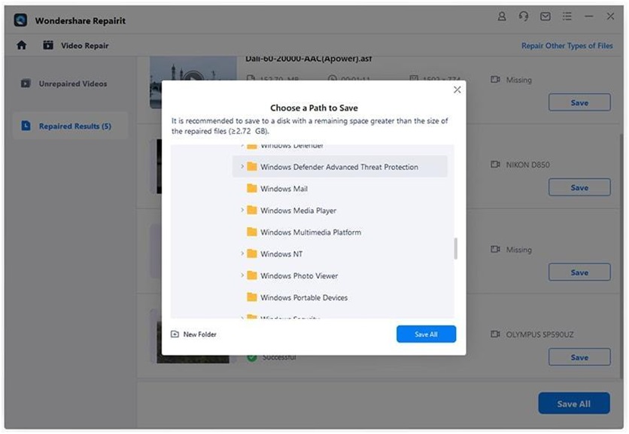Click the Choose a Path to Save heading
The image size is (629, 434).
(x=314, y=108)
